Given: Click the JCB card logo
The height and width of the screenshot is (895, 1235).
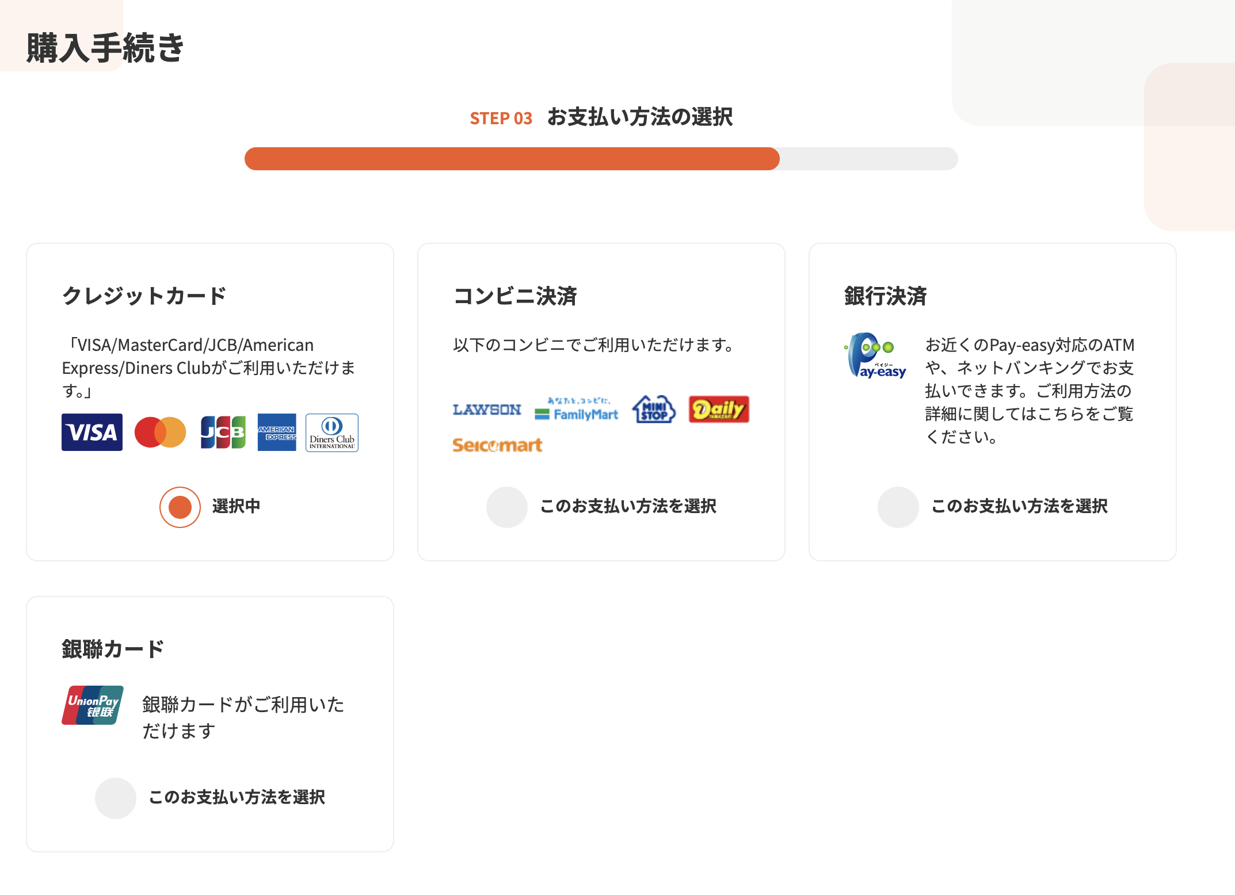Looking at the screenshot, I should [x=223, y=432].
